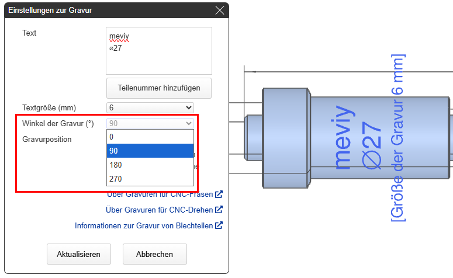
Task: Close the Einstellungen zur Gravur dialog
Action: tap(220, 10)
